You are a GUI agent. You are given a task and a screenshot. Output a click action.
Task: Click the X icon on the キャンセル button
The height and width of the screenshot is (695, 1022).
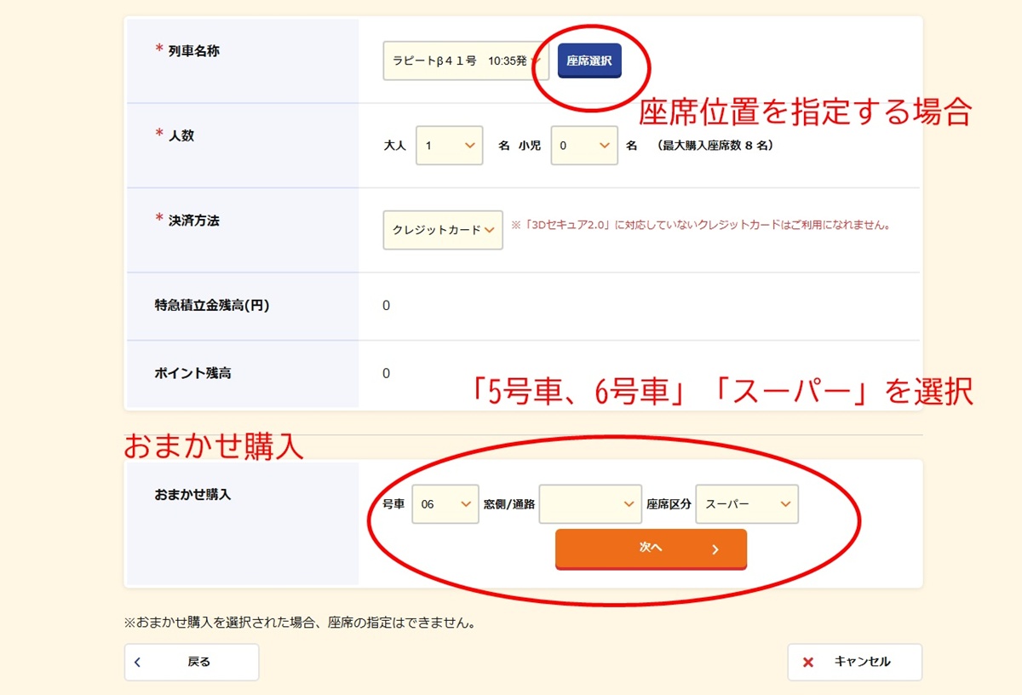pos(809,662)
